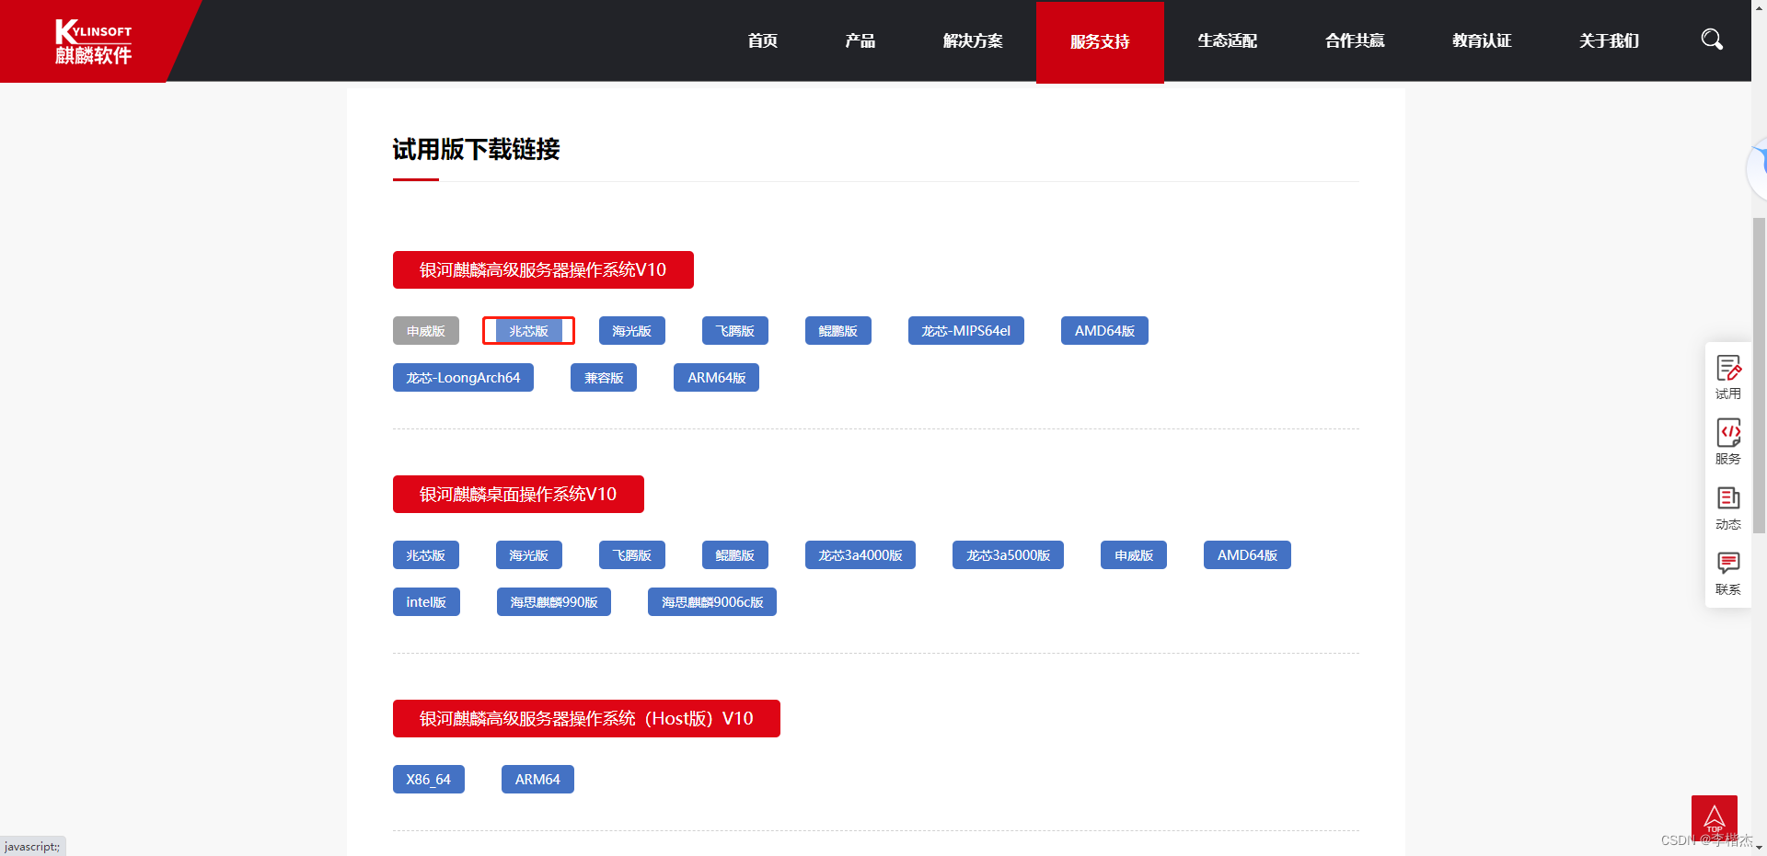1767x856 pixels.
Task: Click the 龙芯-LoongArch64 button
Action: coord(463,378)
